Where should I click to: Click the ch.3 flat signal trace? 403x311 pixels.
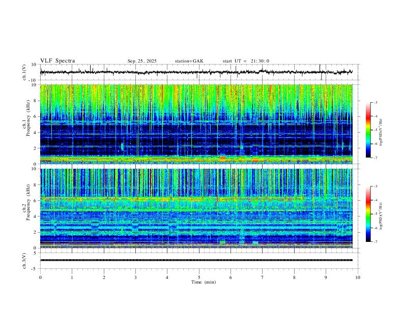196,260
